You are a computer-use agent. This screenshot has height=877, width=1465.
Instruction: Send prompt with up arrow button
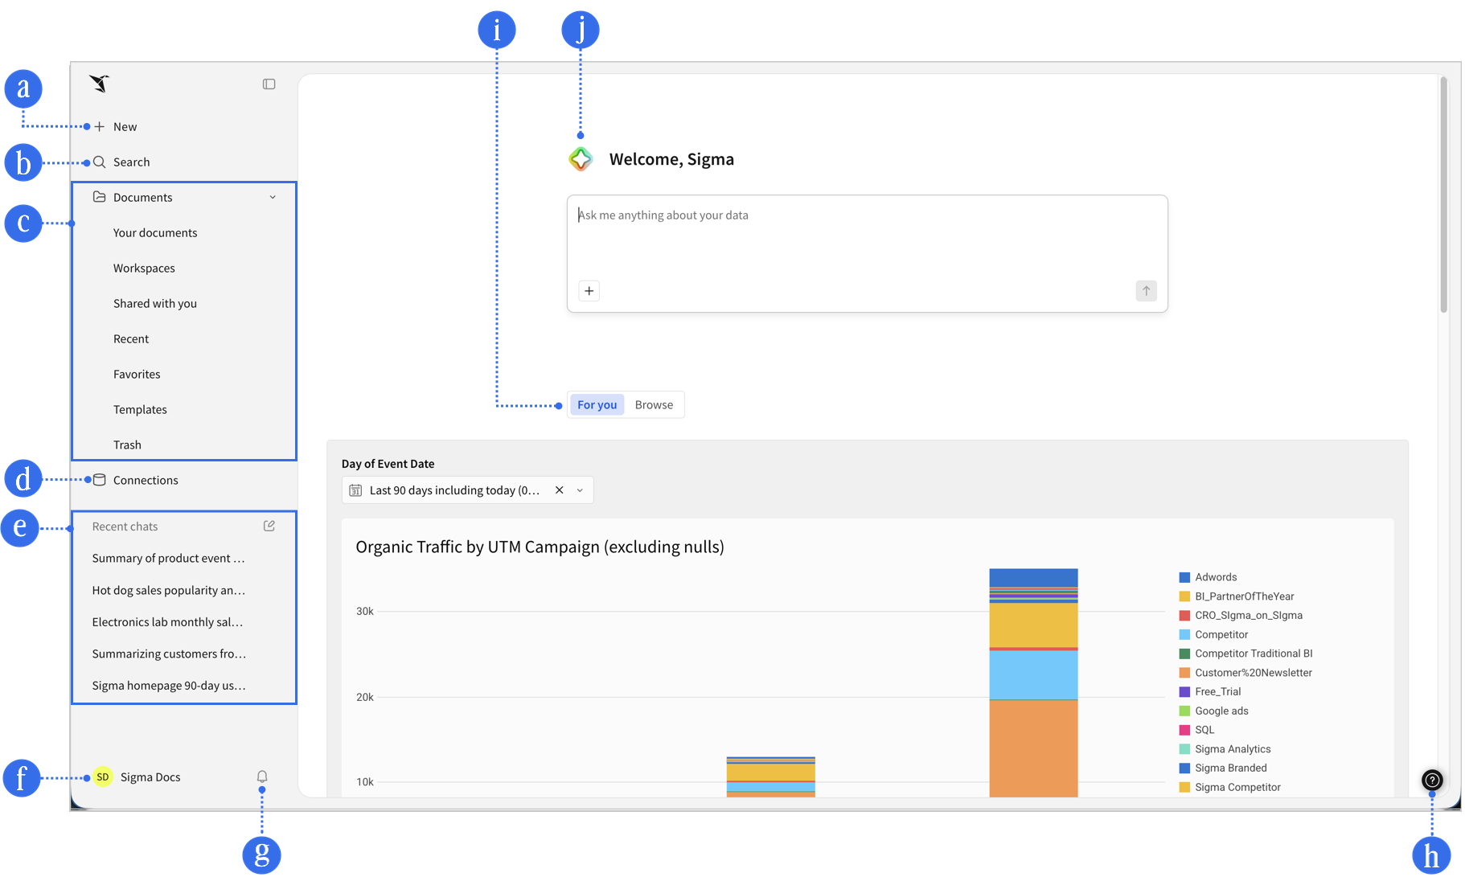pyautogui.click(x=1147, y=291)
